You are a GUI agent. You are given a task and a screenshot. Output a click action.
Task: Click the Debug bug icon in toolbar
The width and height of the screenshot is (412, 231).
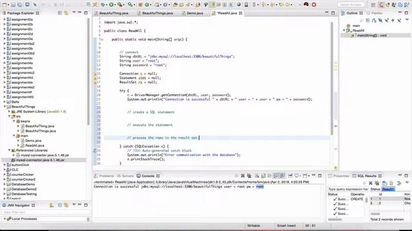103,4
